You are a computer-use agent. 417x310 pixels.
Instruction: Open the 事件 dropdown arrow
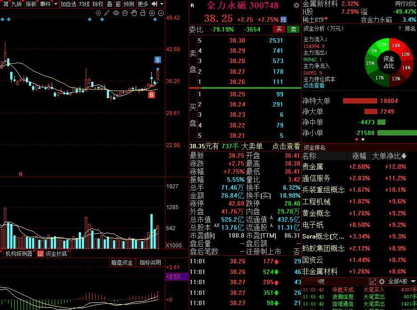pyautogui.click(x=56, y=4)
